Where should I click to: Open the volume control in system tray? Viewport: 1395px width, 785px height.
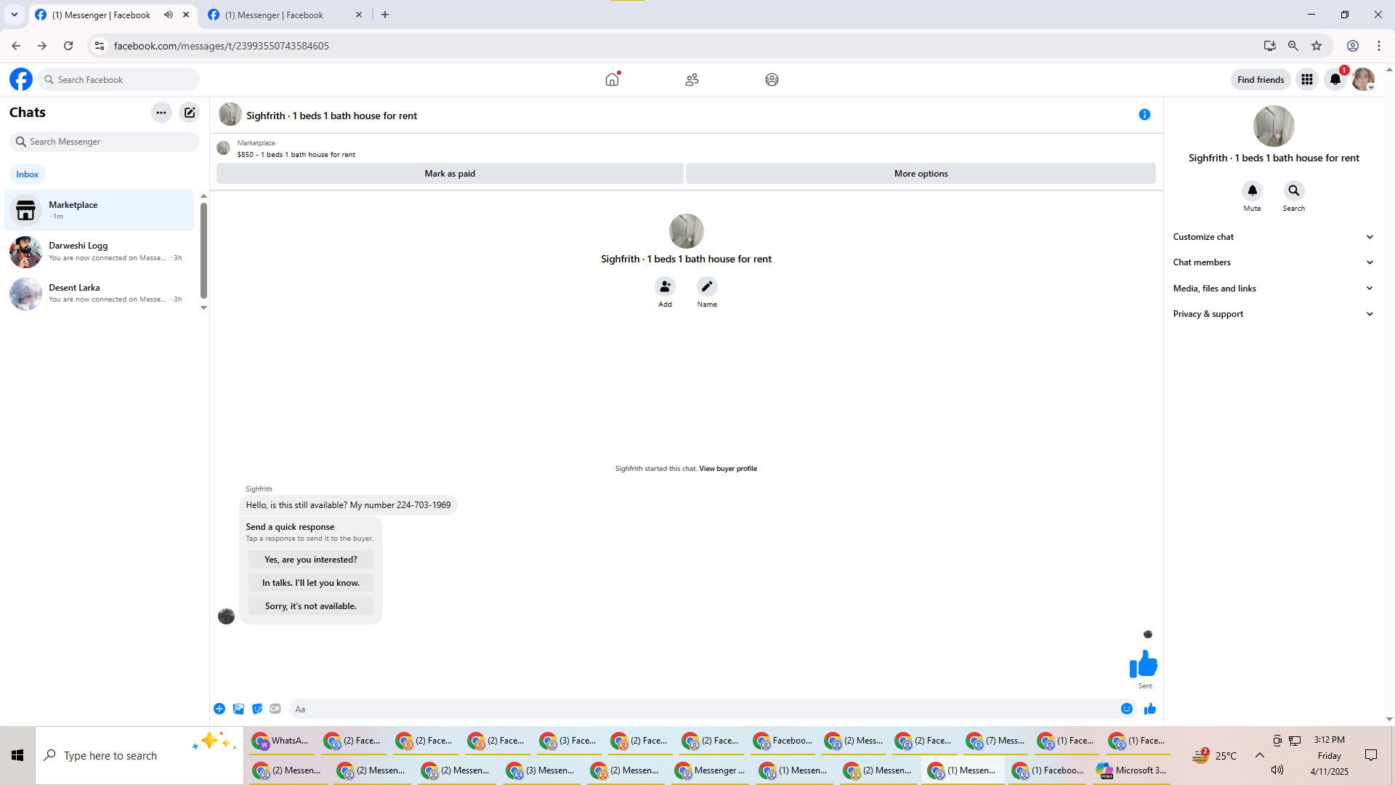1277,770
